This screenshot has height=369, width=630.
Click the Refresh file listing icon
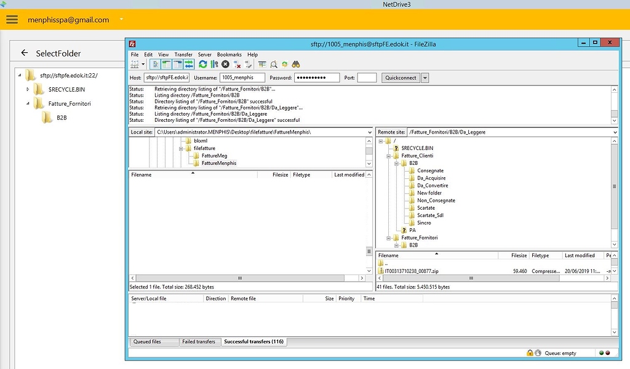203,64
